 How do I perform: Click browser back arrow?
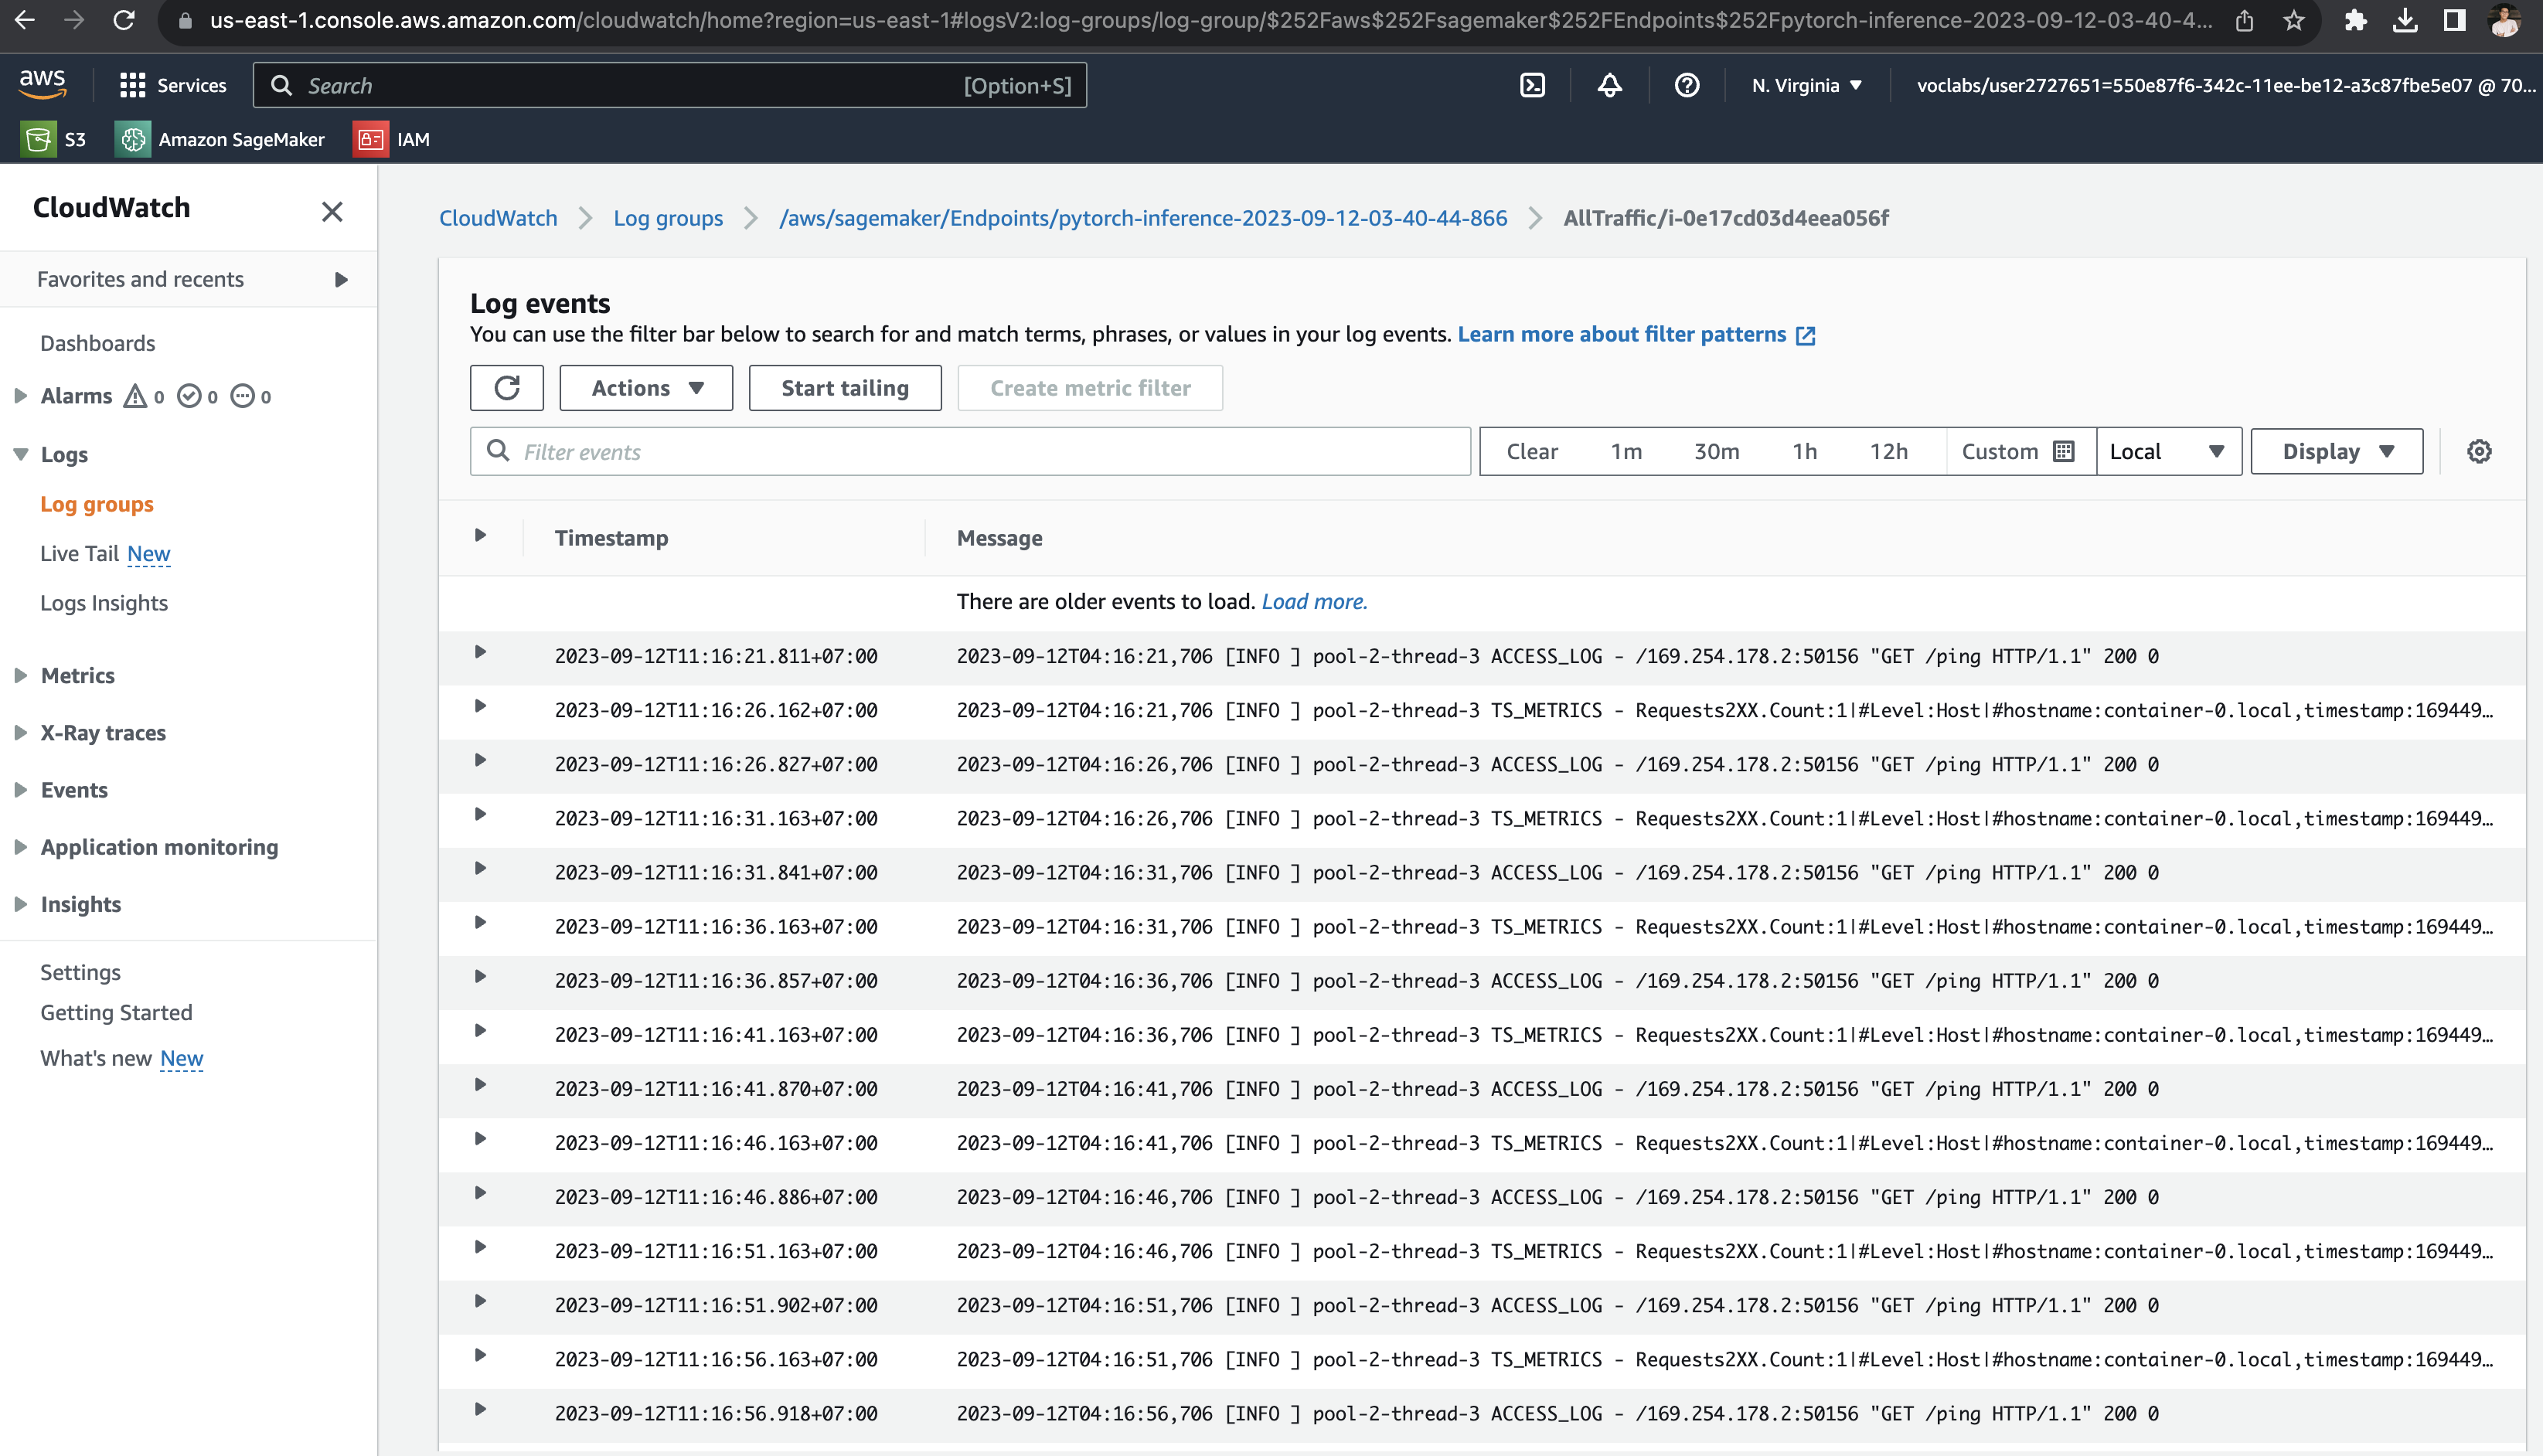coord(25,20)
